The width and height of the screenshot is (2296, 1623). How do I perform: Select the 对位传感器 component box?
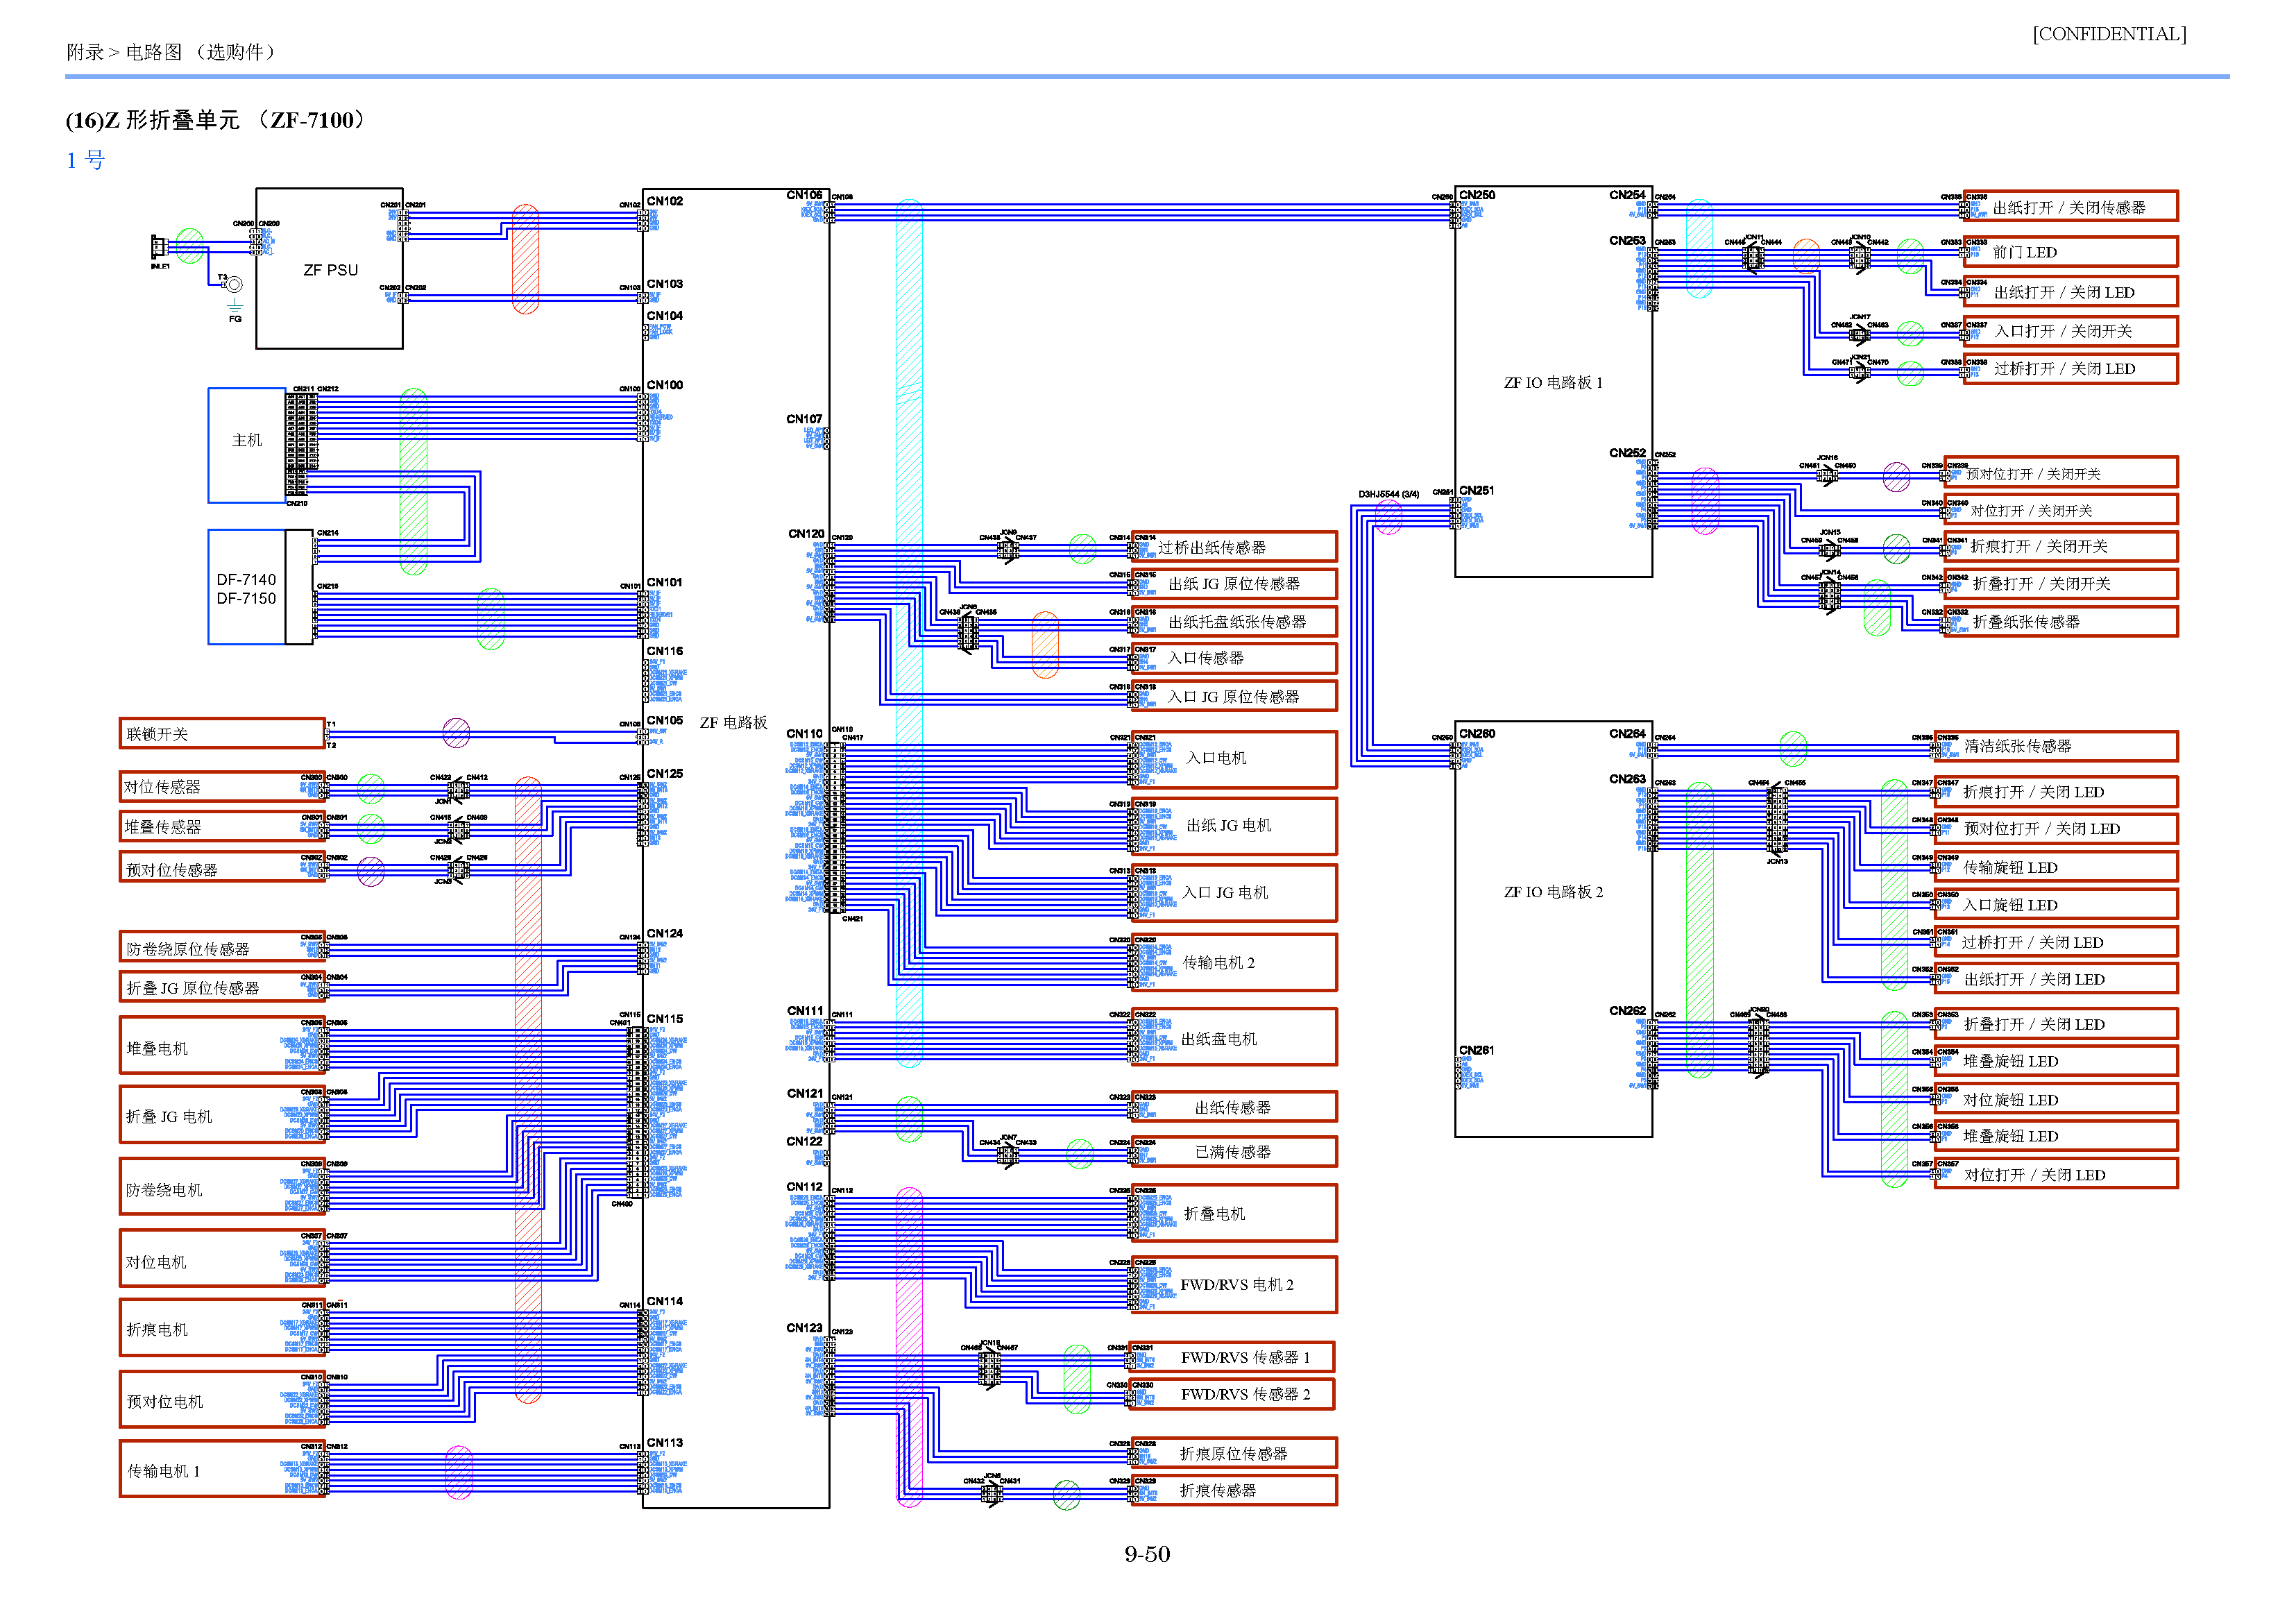pos(222,787)
